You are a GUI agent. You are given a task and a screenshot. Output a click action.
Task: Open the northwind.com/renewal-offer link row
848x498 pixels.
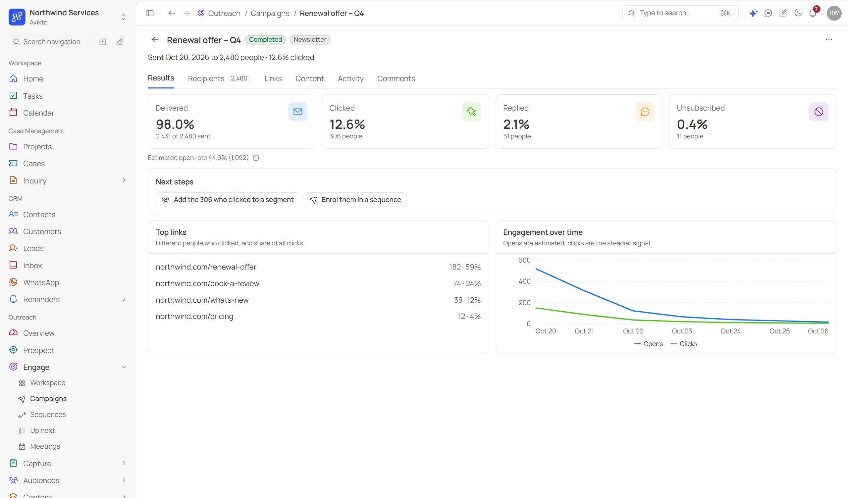coord(318,267)
